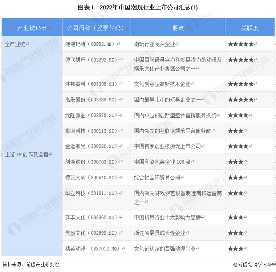The width and height of the screenshot is (276, 272).
Task: Click the five-star rating for 奥飞娱乐
Action: pos(241,60)
